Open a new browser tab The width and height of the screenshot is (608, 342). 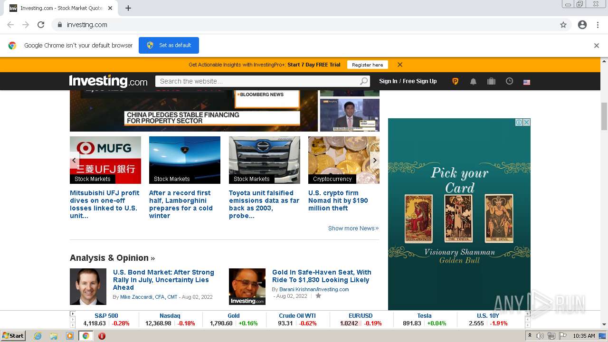pyautogui.click(x=128, y=8)
